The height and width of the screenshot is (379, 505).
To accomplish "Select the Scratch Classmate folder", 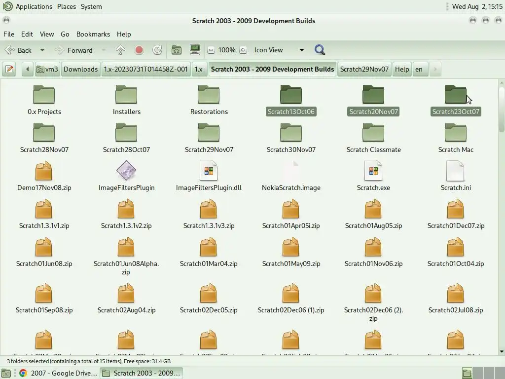I will pyautogui.click(x=374, y=138).
